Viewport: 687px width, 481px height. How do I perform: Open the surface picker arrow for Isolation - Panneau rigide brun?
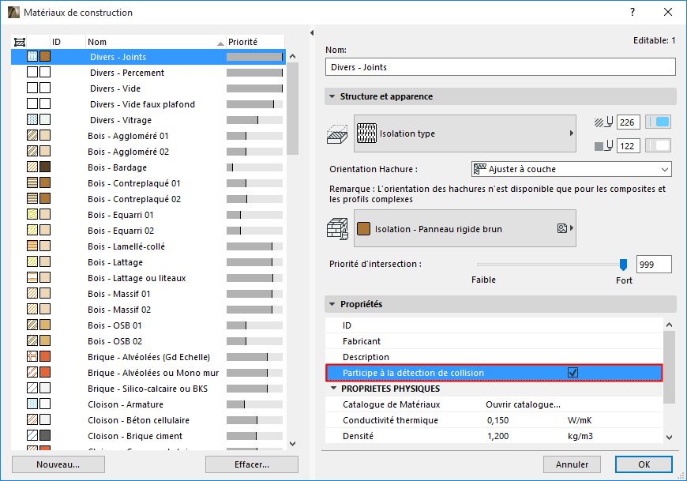[x=572, y=228]
